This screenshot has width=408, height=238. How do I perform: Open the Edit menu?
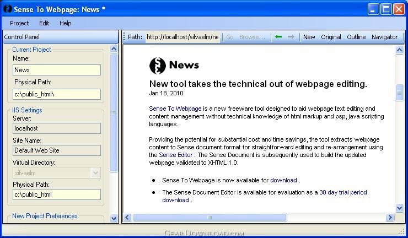coord(44,23)
